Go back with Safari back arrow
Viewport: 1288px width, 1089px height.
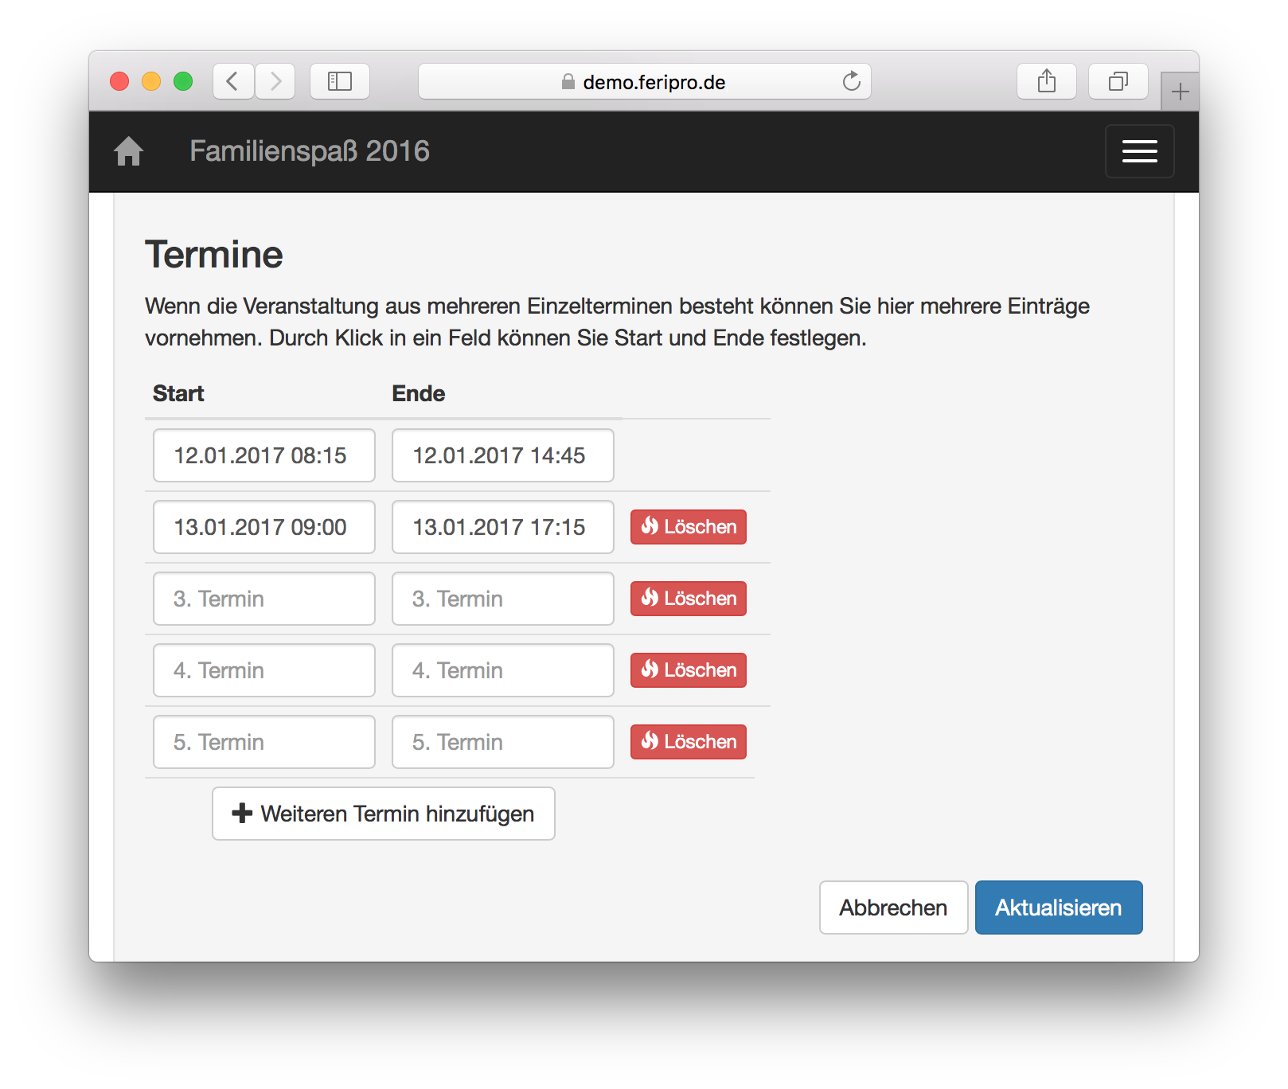[232, 81]
